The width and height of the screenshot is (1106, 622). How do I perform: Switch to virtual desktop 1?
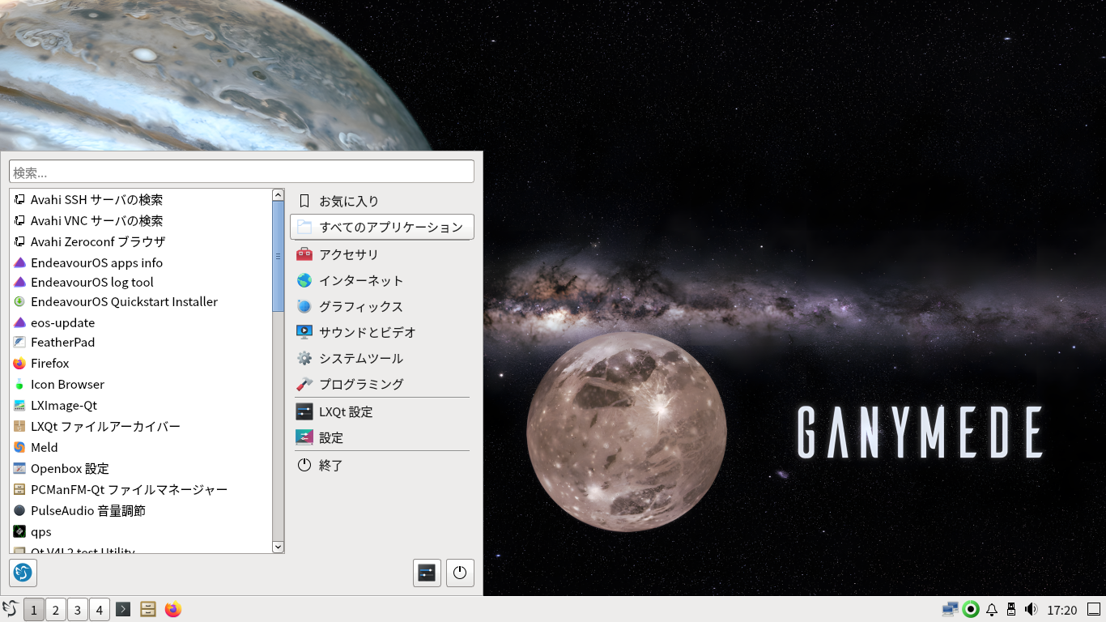coord(34,609)
